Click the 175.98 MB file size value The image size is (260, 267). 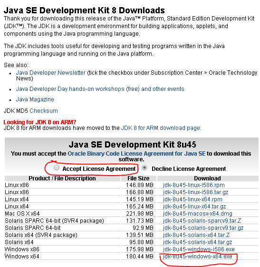[x=140, y=249]
